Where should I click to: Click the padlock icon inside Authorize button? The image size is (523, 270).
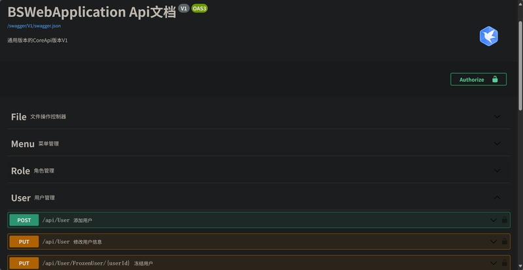pyautogui.click(x=495, y=80)
